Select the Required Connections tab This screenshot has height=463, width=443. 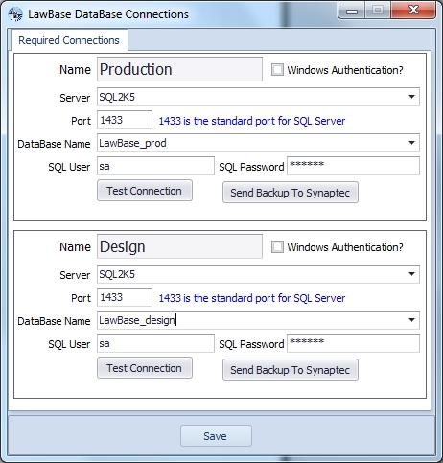(x=69, y=40)
